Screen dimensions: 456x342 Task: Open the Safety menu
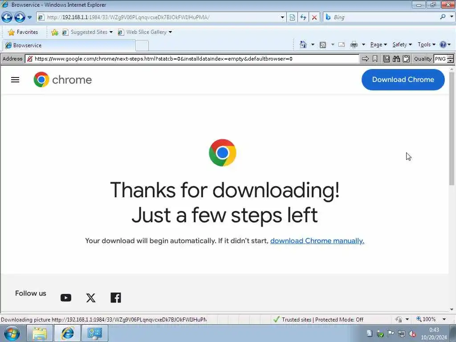(402, 45)
